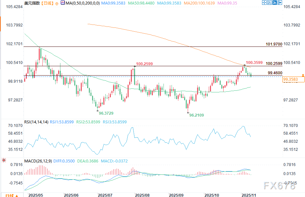Click the MA indicator chart icon
305x197 pixels.
click(x=63, y=3)
